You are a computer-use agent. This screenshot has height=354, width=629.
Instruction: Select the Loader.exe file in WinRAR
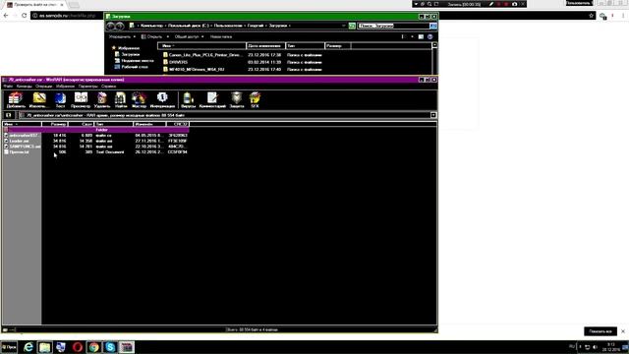pos(95,141)
